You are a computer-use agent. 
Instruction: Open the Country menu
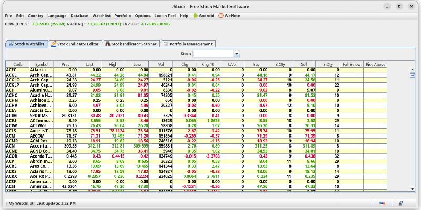36,16
